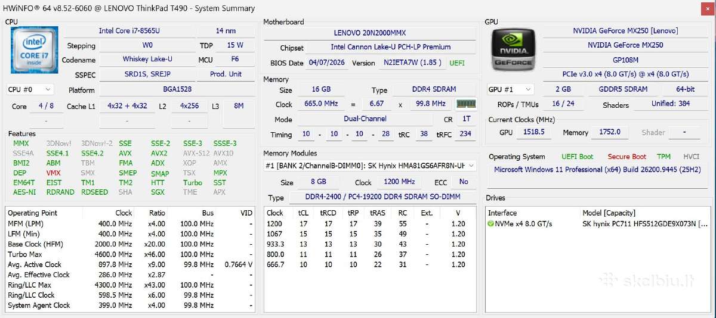716x318 pixels.
Task: Click the Turbo Max operating point row
Action: [130, 254]
